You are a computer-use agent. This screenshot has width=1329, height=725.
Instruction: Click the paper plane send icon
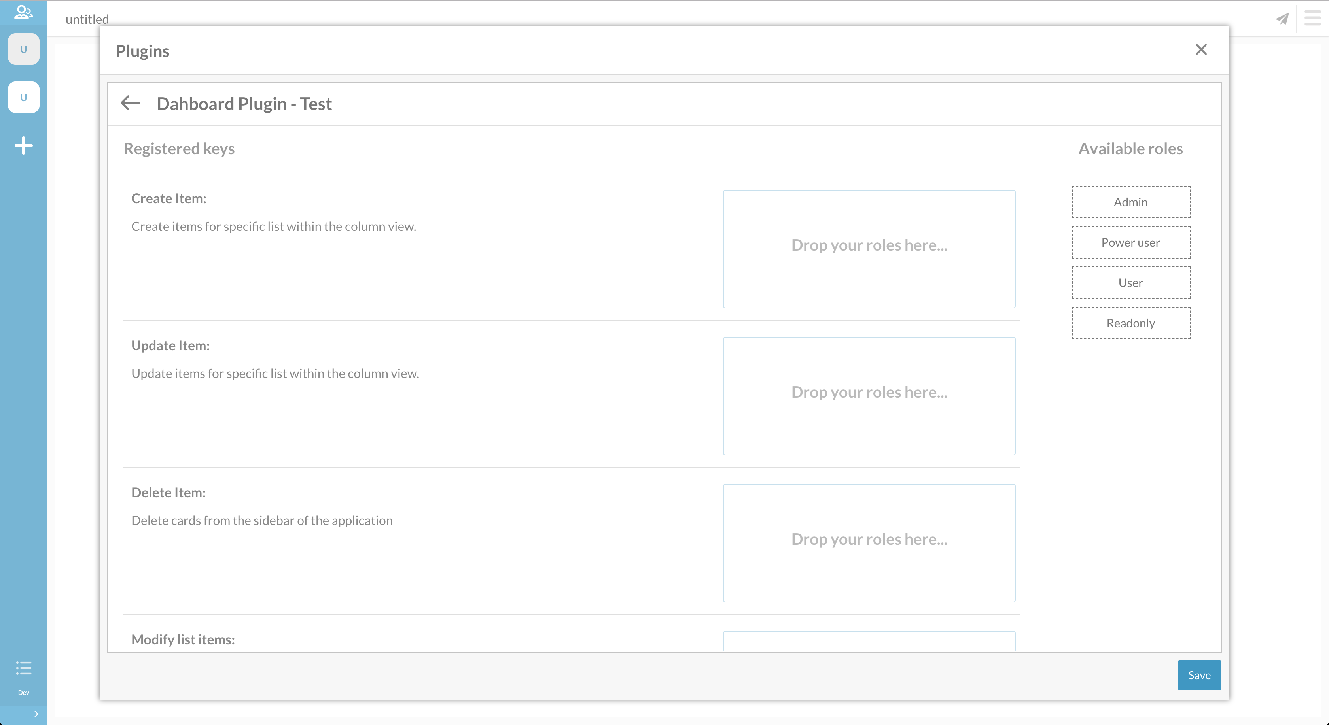point(1282,19)
